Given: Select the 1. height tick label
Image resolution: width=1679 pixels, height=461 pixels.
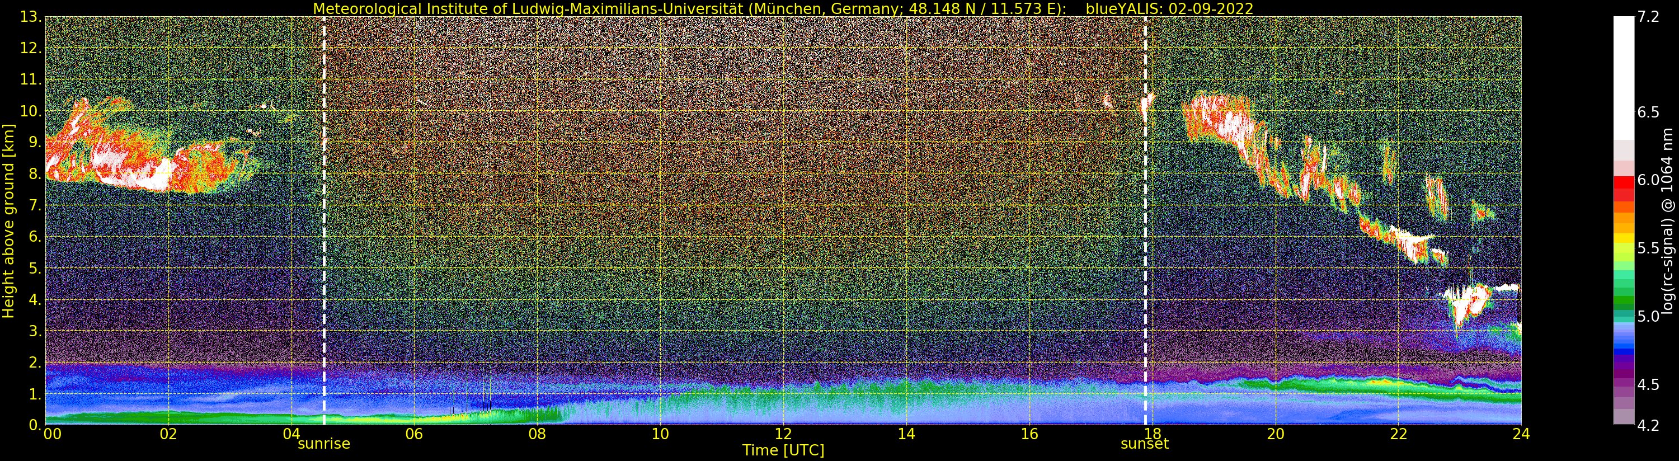Looking at the screenshot, I should pyautogui.click(x=35, y=393).
